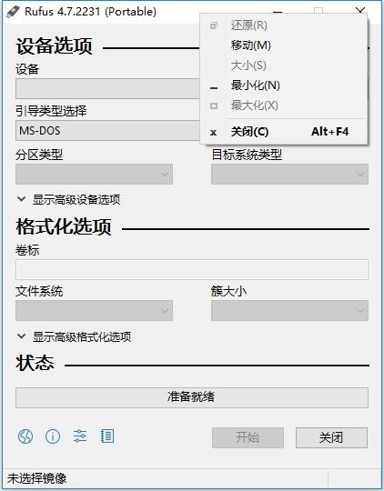Expand 显示高级格式化选项
Image resolution: width=384 pixels, height=491 pixels.
(x=74, y=337)
